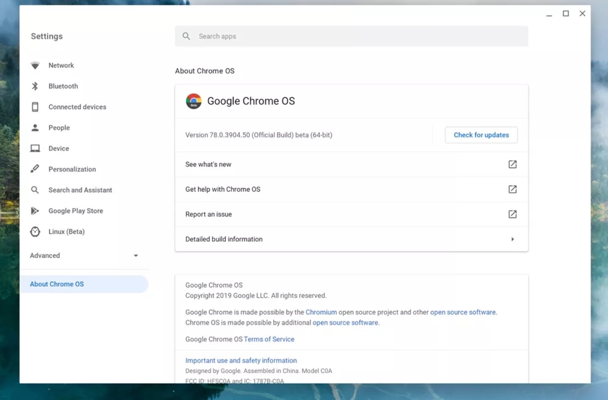608x400 pixels.
Task: Click the Report an issue external link icon
Action: tap(512, 214)
